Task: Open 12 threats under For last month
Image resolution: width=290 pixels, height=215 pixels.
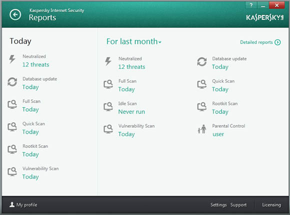Action: [x=131, y=67]
